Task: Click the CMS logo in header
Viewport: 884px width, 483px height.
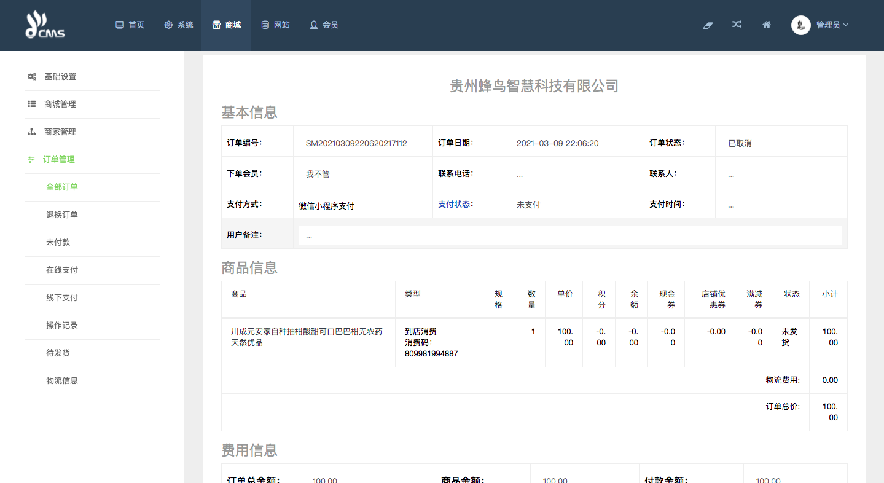Action: (x=45, y=25)
